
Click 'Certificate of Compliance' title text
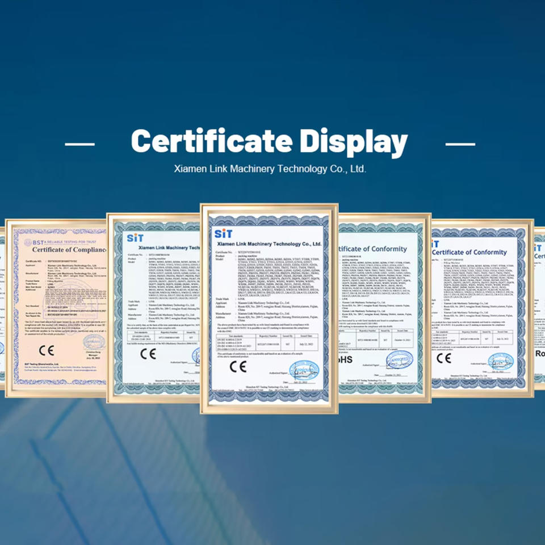[69, 250]
